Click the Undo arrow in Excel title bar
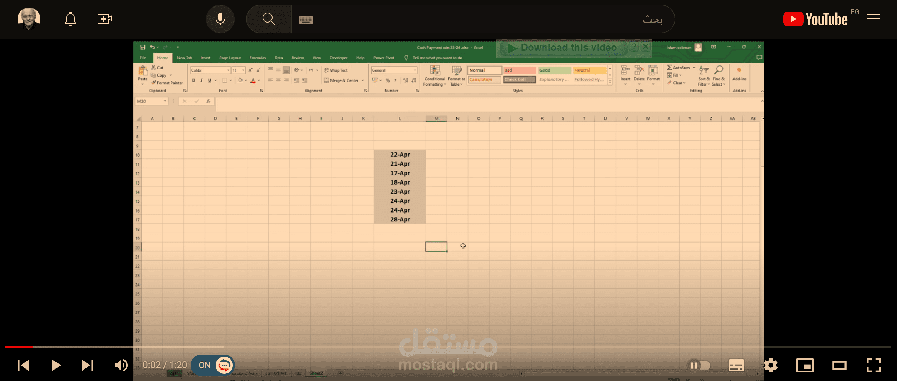 (x=152, y=47)
